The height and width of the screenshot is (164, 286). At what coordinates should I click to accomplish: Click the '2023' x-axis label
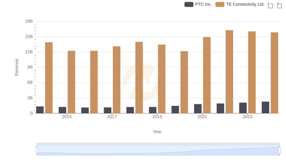pyautogui.click(x=247, y=117)
